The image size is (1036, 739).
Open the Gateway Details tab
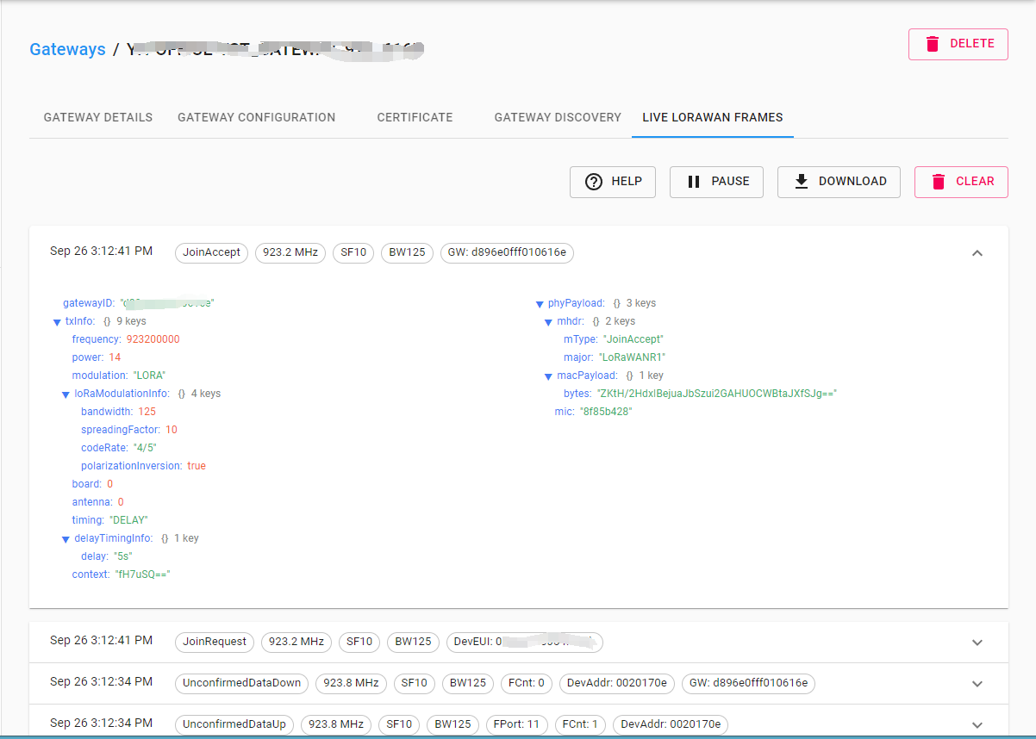pyautogui.click(x=98, y=117)
